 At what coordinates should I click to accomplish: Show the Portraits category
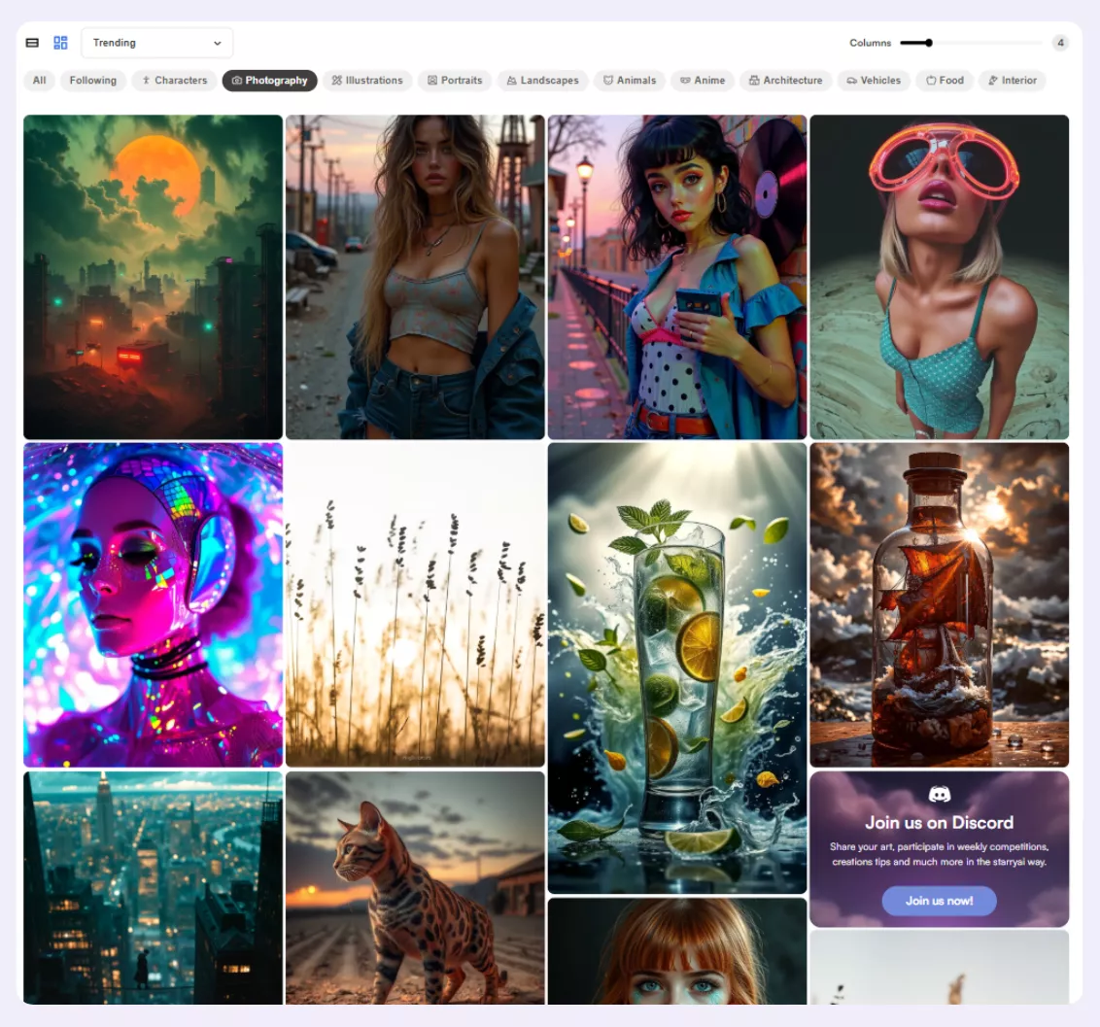click(x=456, y=81)
